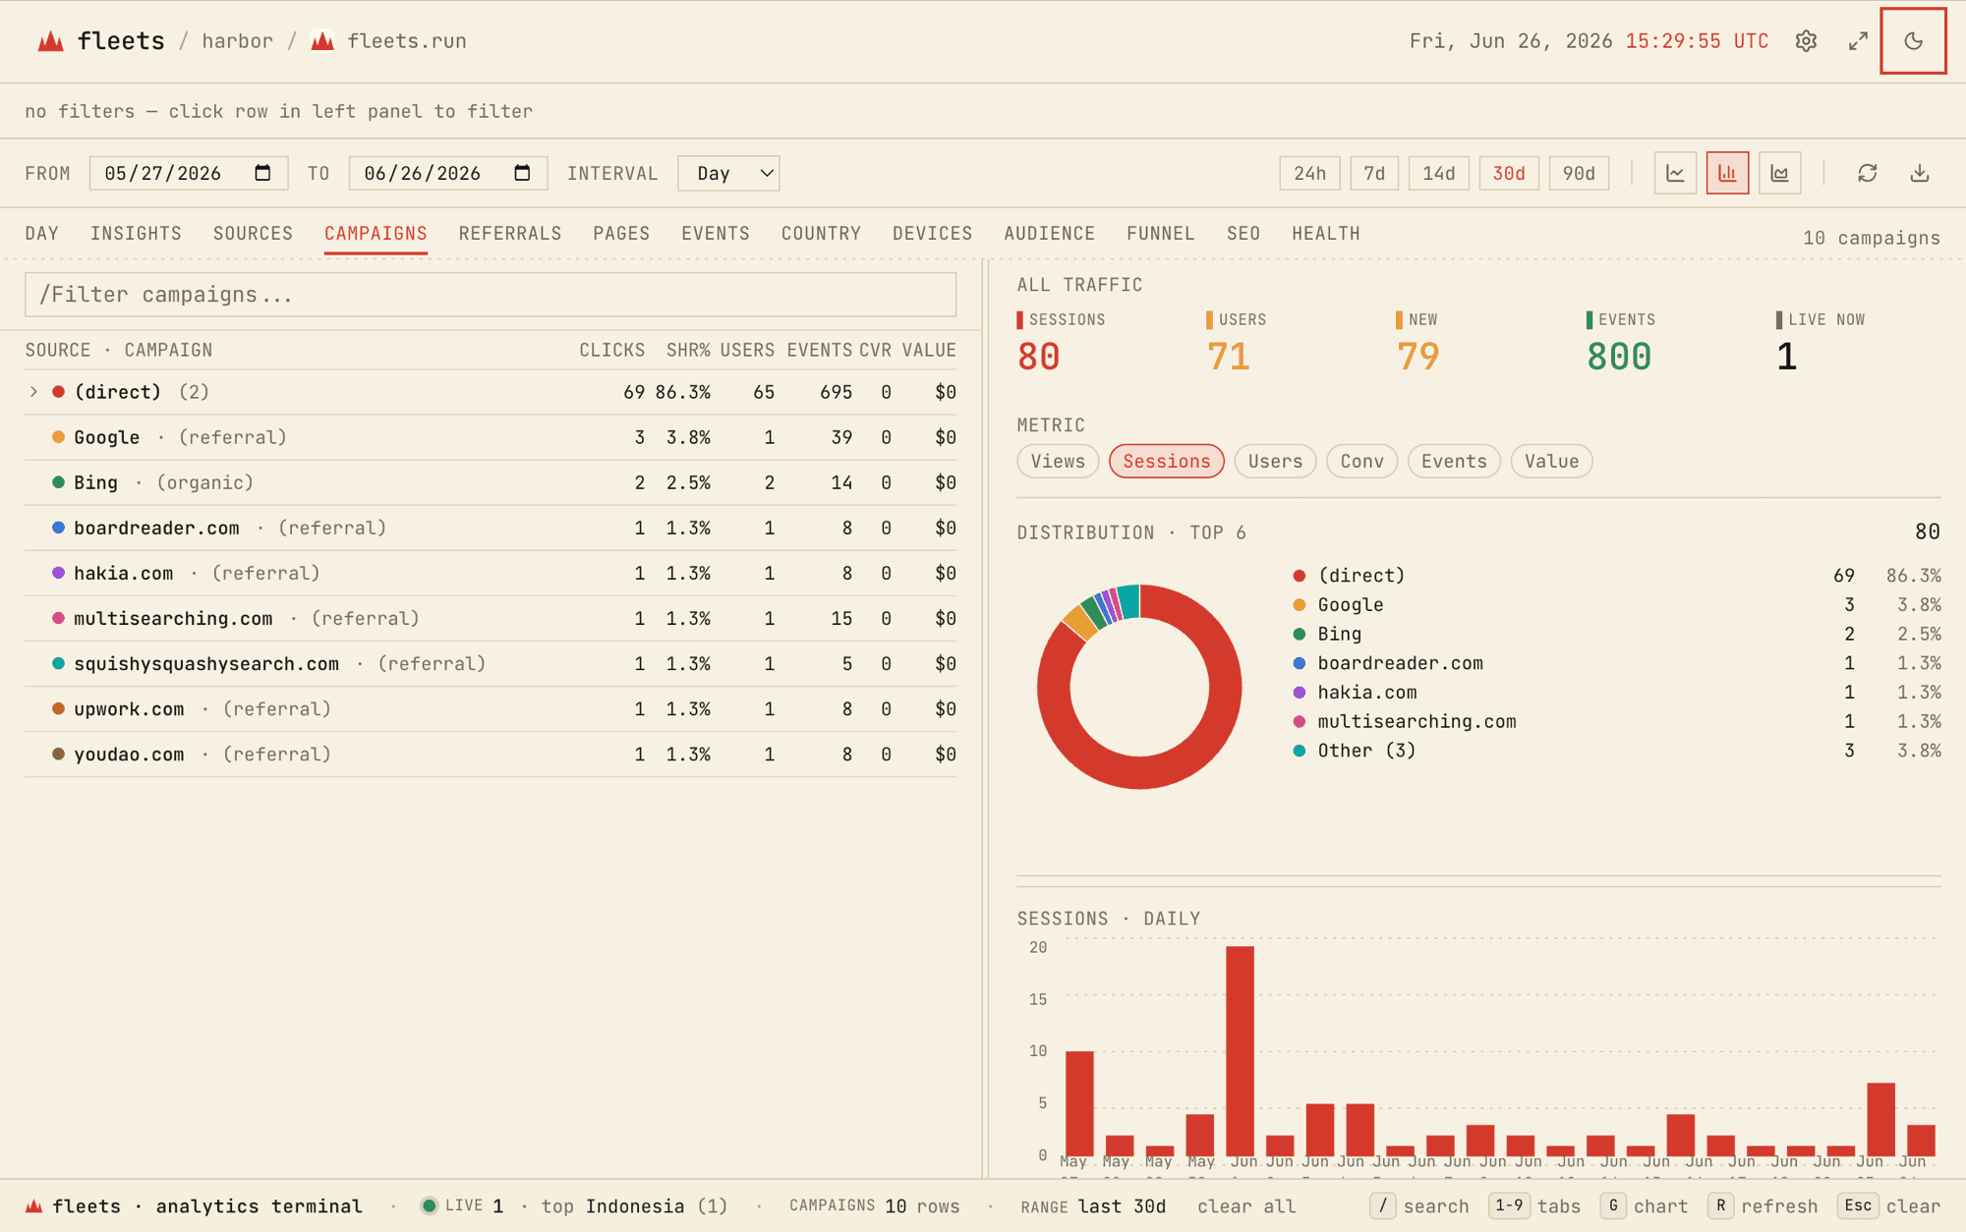Focus the Filter campaigns input
The image size is (1966, 1232).
491,295
